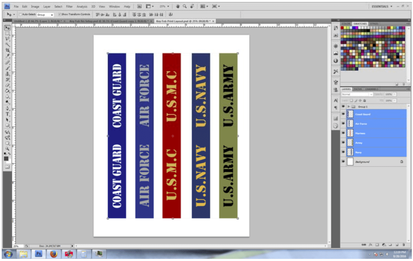Select the Marines layer thumbnail

(350, 133)
